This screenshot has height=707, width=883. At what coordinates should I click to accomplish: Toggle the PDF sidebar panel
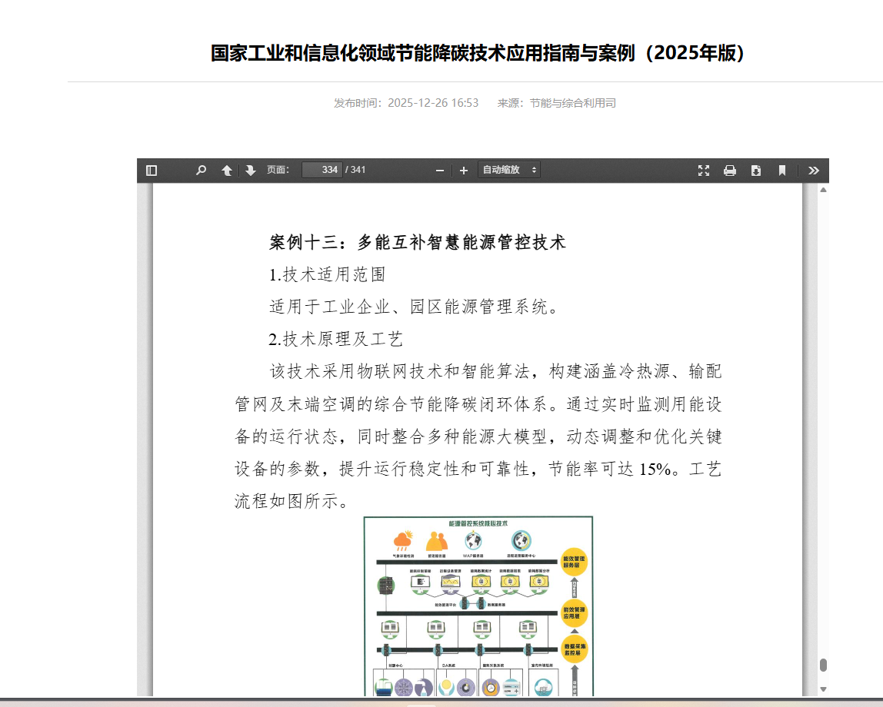pyautogui.click(x=152, y=171)
